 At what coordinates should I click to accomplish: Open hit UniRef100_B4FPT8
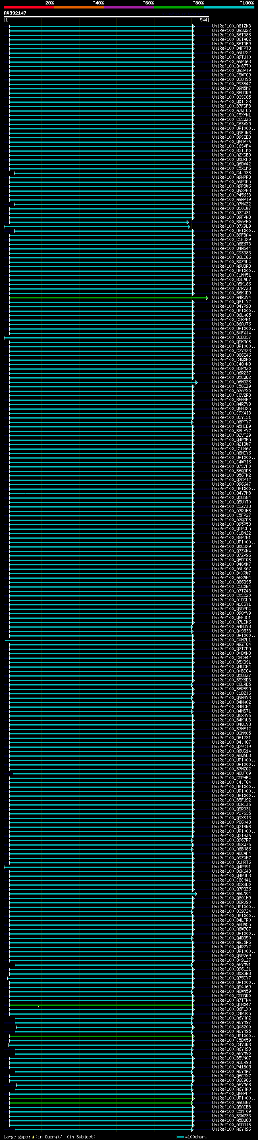231,48
